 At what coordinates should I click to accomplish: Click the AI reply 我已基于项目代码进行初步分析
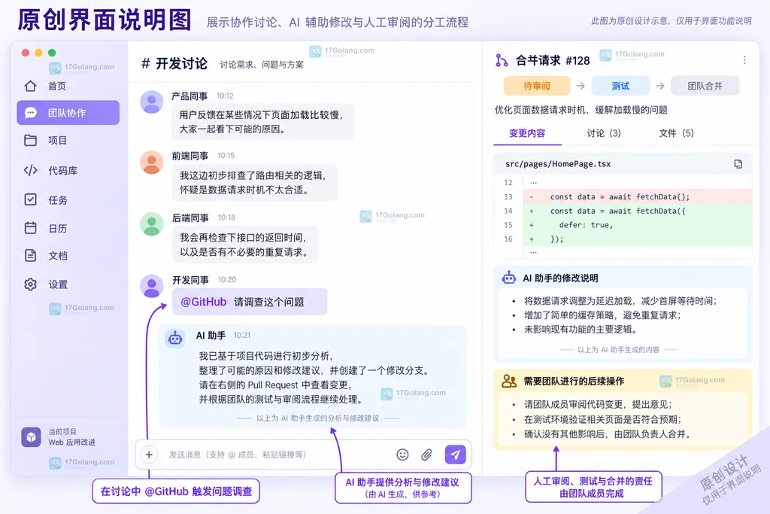[x=314, y=377]
